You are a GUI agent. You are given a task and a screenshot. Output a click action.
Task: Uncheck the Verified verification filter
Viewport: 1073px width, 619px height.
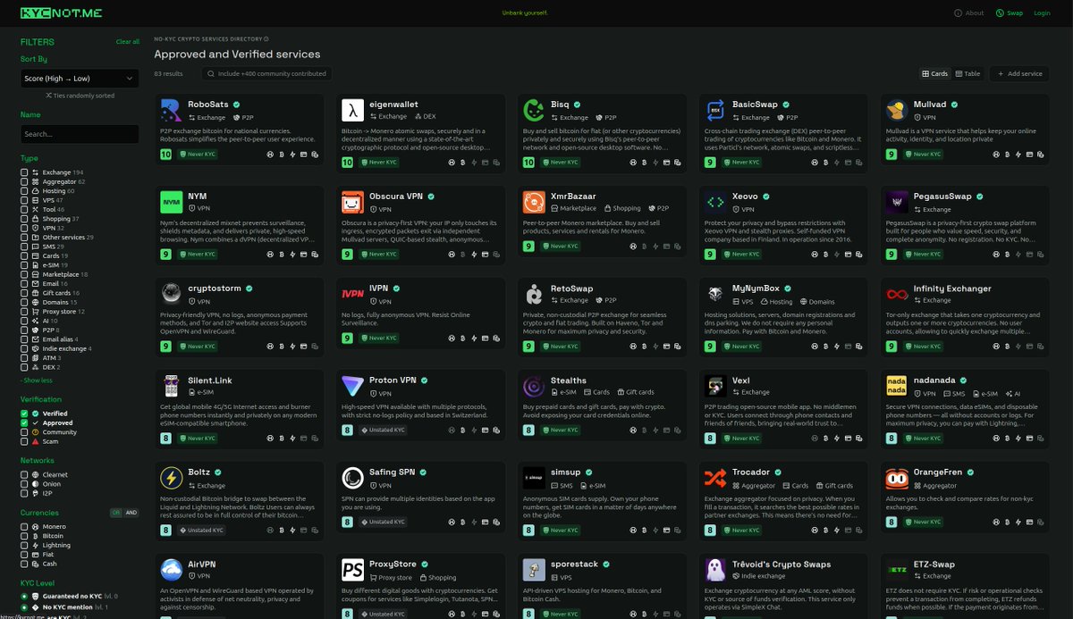24,414
